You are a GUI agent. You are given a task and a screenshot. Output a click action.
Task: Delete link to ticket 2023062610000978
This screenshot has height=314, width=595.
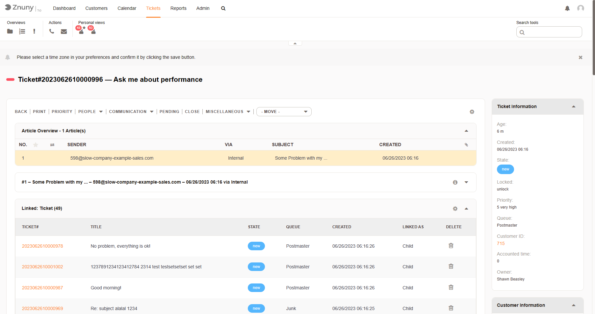coord(451,246)
